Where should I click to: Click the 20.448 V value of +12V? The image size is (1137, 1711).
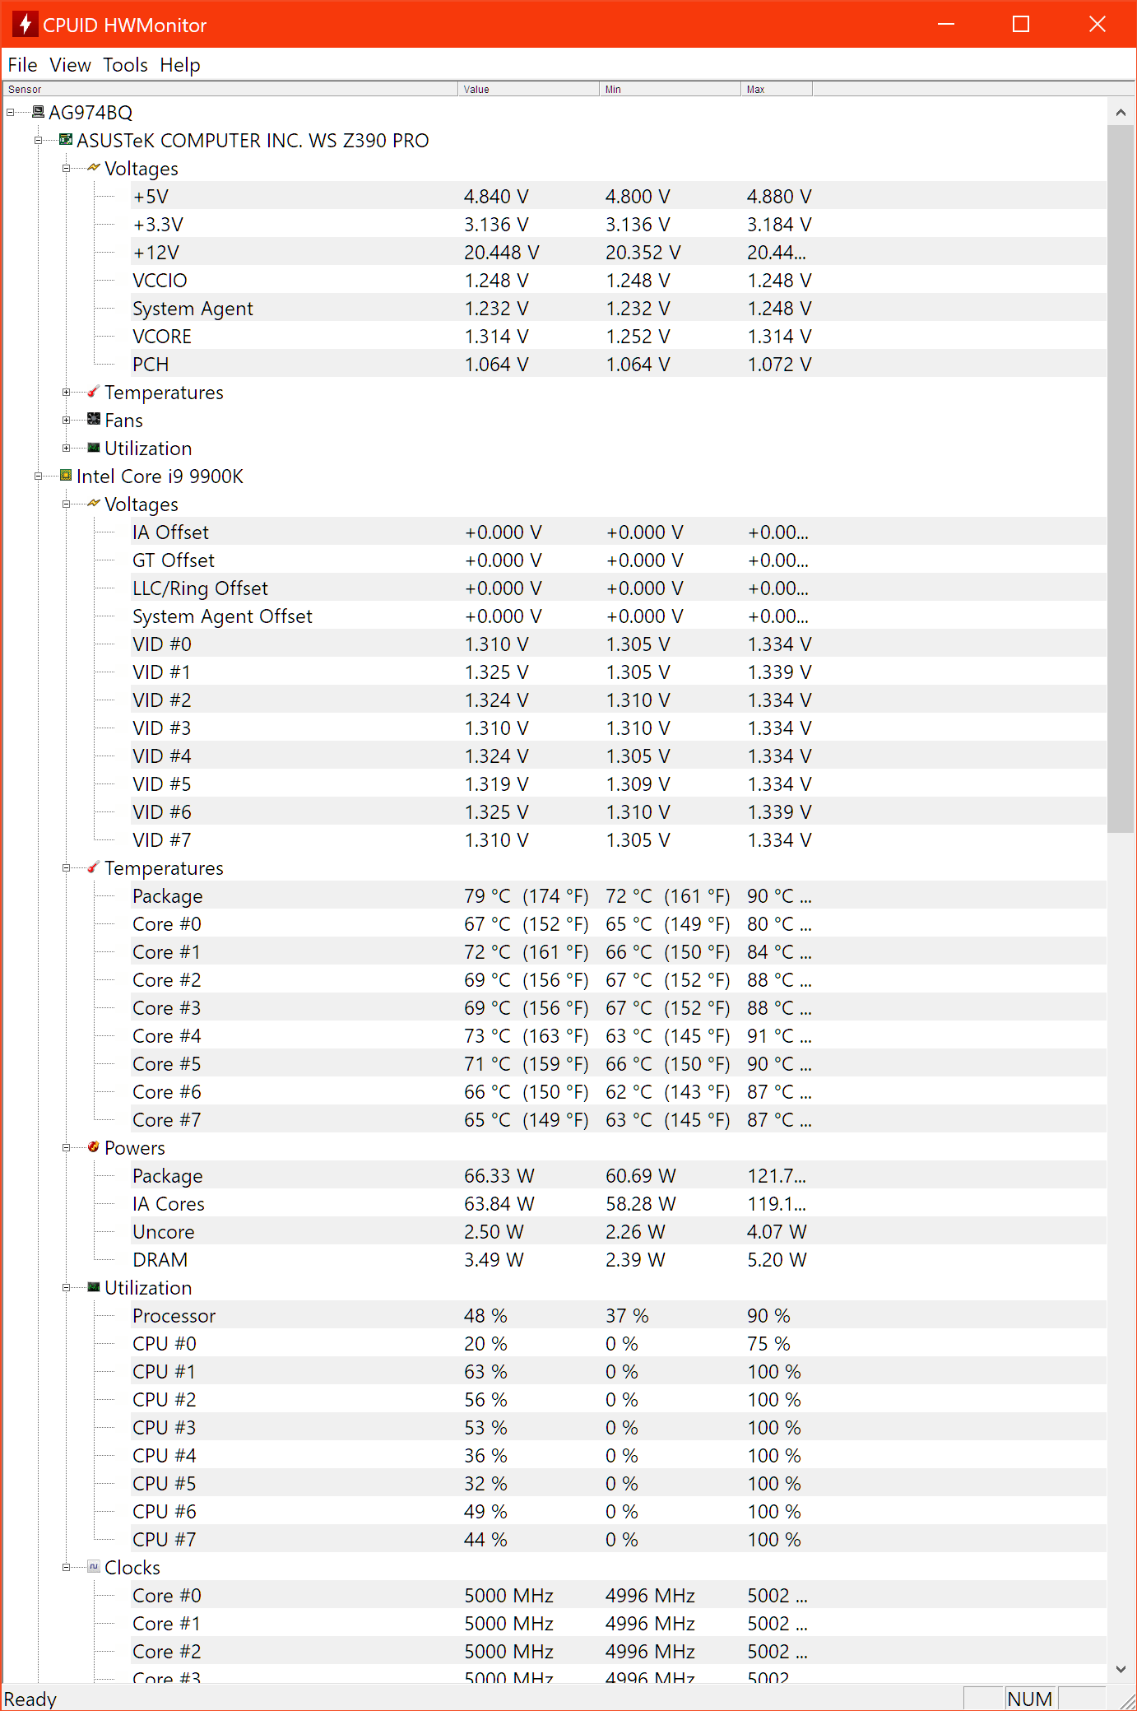[x=502, y=253]
